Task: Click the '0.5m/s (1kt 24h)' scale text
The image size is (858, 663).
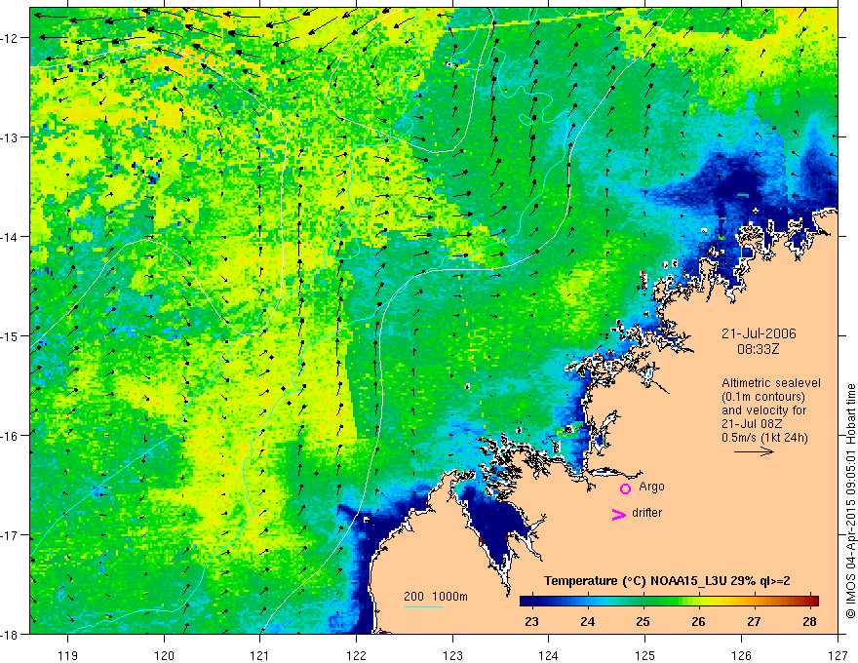Action: [x=764, y=438]
